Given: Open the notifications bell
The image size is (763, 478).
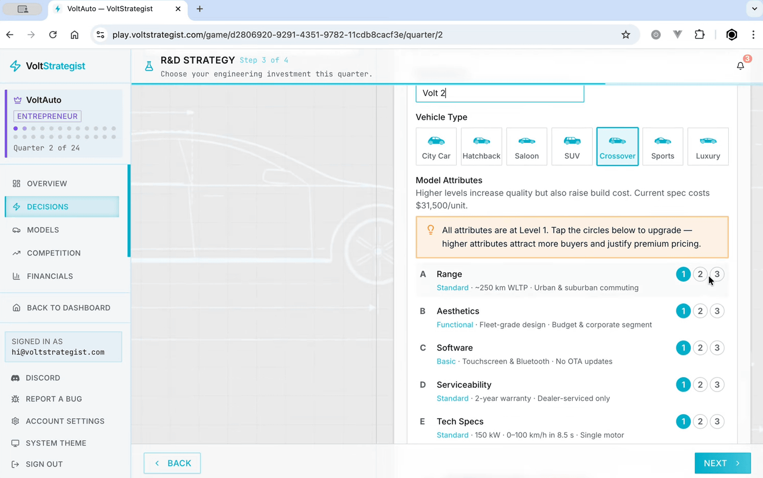Looking at the screenshot, I should (x=740, y=66).
